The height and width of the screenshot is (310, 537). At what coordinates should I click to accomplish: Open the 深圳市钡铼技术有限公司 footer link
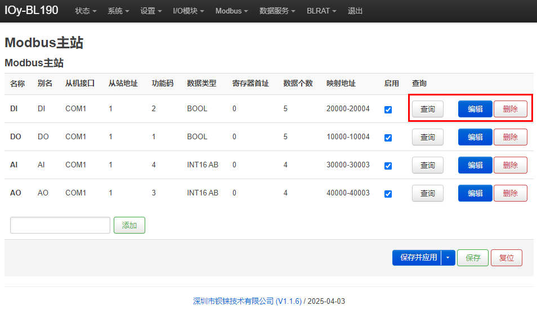[x=247, y=301]
